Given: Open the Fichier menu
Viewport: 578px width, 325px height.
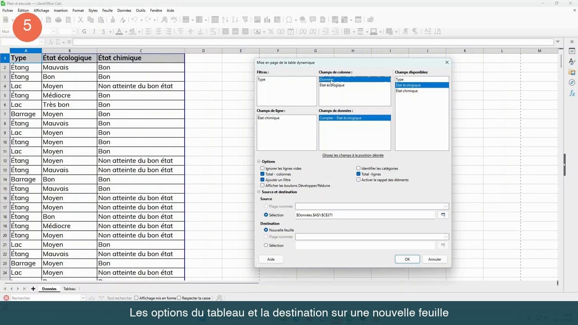Looking at the screenshot, I should (x=8, y=10).
